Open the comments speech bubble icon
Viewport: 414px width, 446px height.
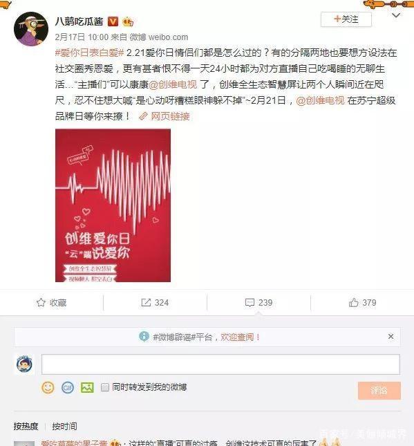[x=250, y=302]
